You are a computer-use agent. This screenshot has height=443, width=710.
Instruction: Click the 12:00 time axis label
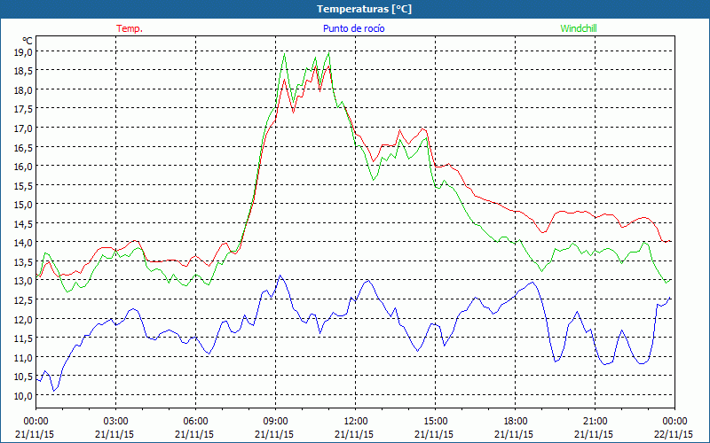click(x=356, y=422)
